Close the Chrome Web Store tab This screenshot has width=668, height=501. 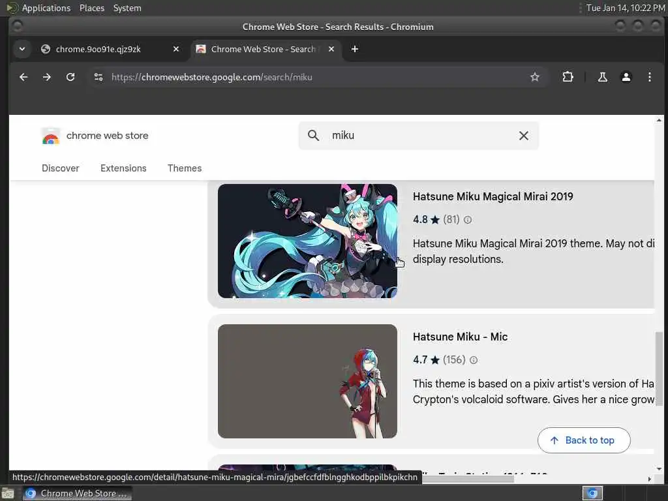tap(331, 49)
